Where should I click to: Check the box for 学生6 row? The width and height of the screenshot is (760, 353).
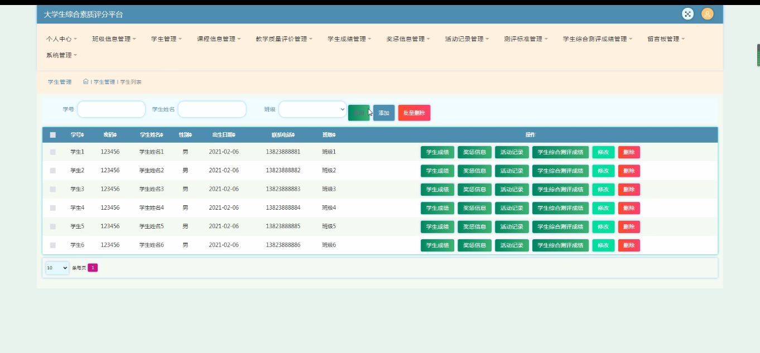(53, 245)
